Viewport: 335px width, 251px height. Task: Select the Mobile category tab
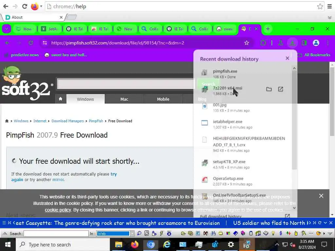coord(163,99)
